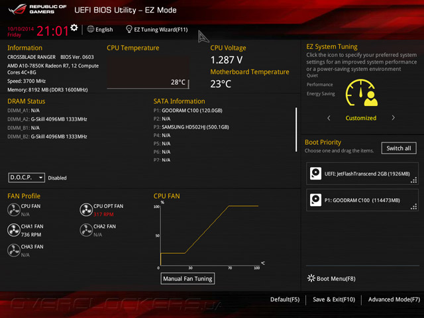Click the Boot Priority heading
Viewport: 424px width, 318px height.
coord(323,142)
